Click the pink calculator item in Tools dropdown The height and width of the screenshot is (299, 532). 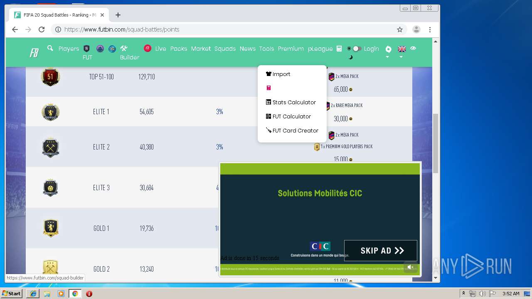tap(269, 88)
